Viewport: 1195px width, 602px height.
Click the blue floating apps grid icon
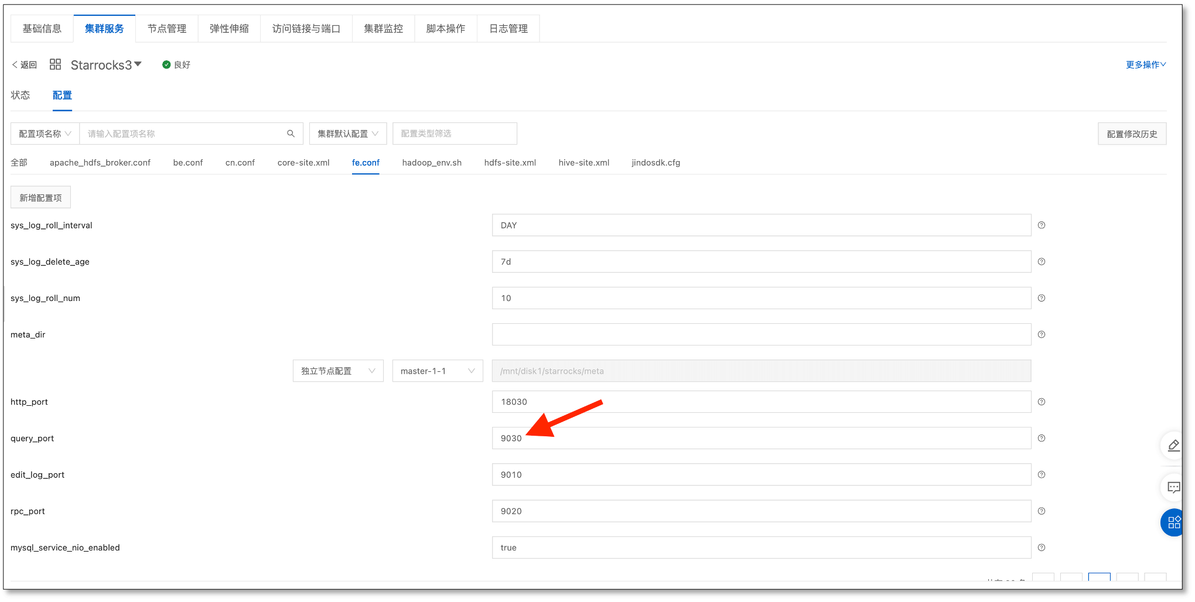click(x=1173, y=523)
